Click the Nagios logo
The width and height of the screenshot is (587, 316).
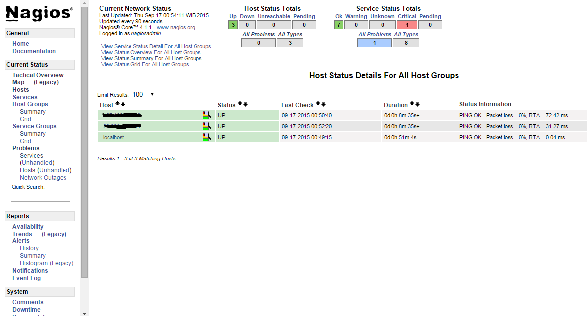(40, 13)
